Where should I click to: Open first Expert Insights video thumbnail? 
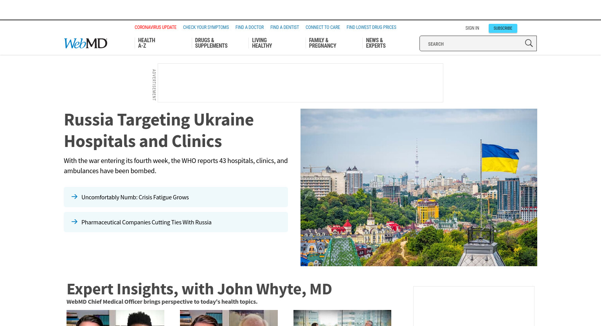click(115, 318)
